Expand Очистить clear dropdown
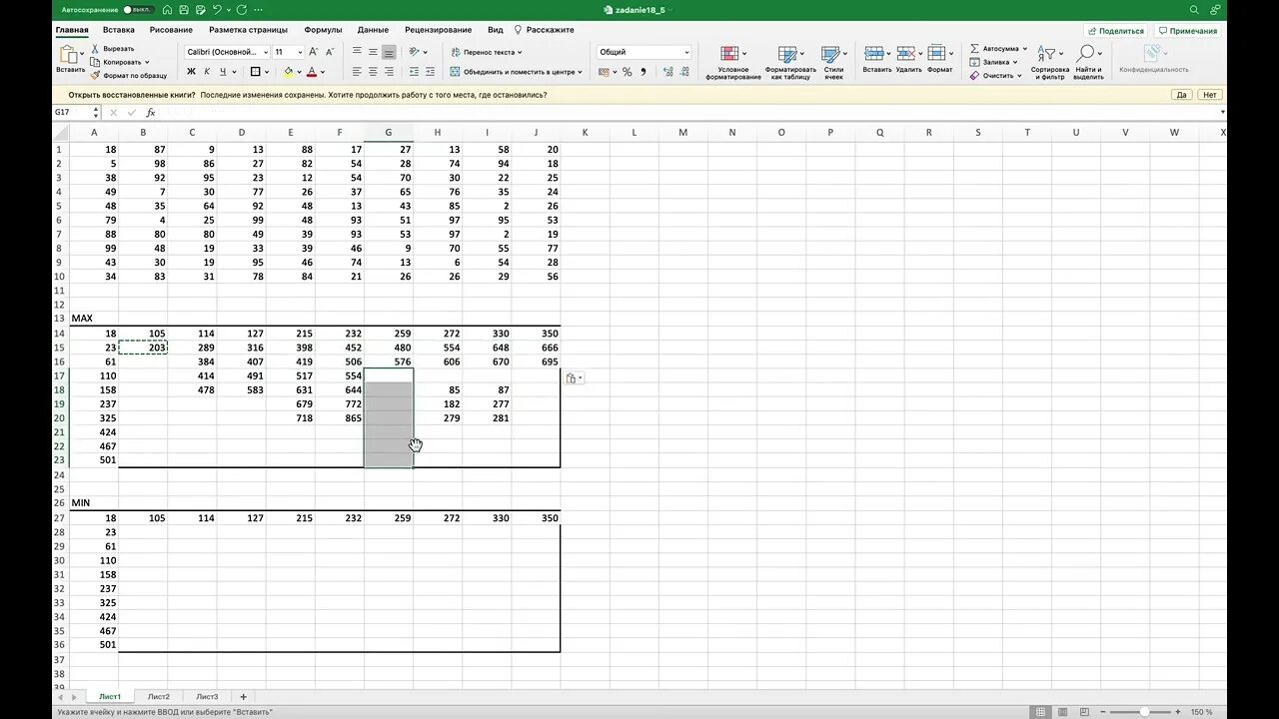This screenshot has width=1279, height=719. 1019,76
